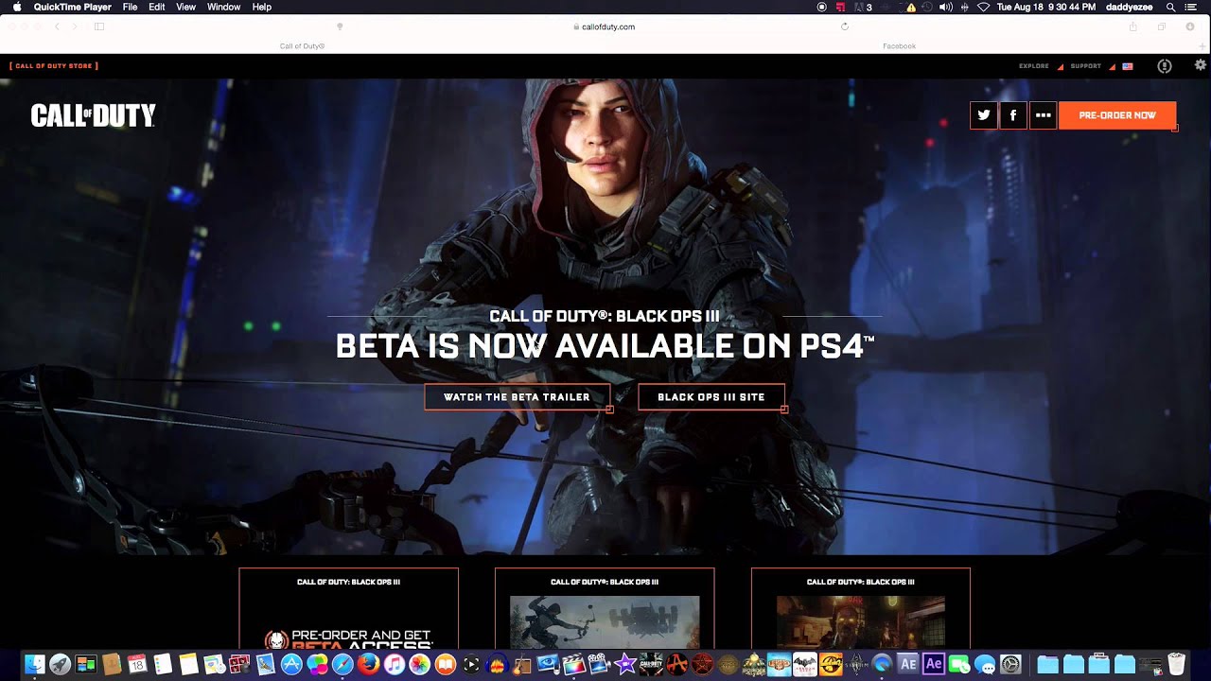The width and height of the screenshot is (1211, 681).
Task: Open the middle Black Ops III archer card
Action: pyautogui.click(x=605, y=608)
